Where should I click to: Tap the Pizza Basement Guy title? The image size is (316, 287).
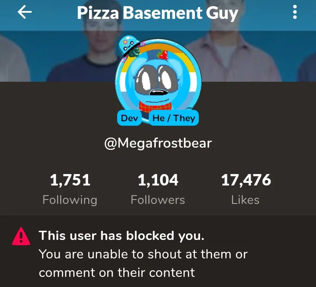pos(158,13)
